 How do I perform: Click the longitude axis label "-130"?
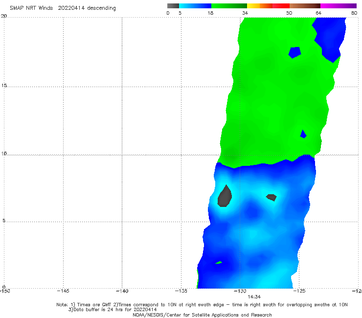click(240, 291)
